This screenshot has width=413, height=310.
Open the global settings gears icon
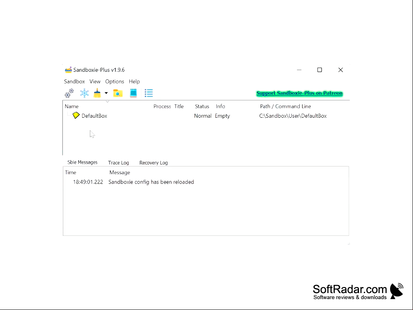click(x=69, y=93)
